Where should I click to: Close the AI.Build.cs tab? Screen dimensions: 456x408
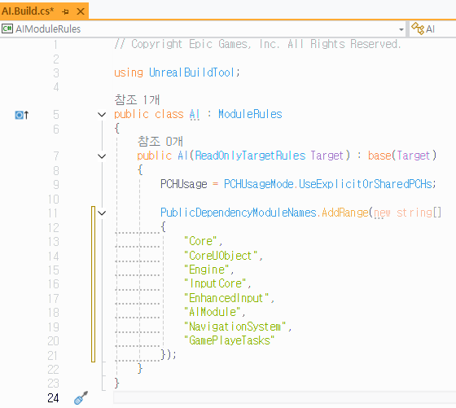coord(81,11)
